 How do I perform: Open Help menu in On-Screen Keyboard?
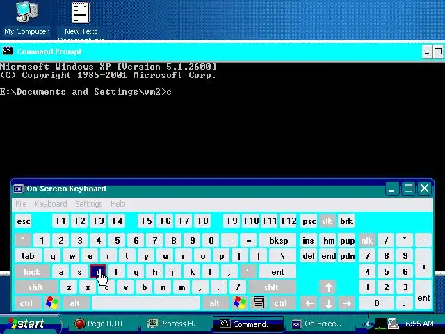(x=118, y=204)
